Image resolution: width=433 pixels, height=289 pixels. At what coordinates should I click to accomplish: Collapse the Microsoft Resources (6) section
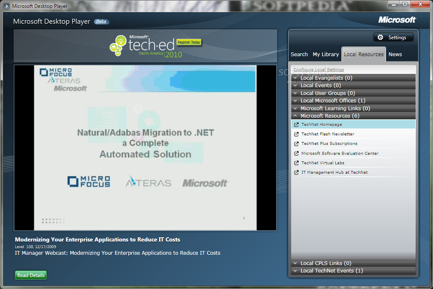click(353, 116)
